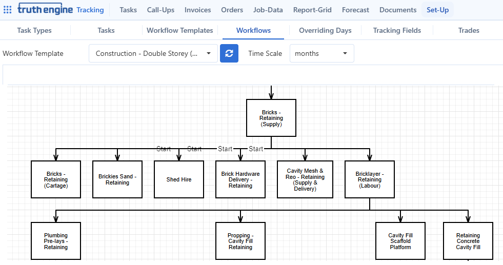This screenshot has width=503, height=265.
Task: Switch to the Trades tab
Action: click(469, 30)
